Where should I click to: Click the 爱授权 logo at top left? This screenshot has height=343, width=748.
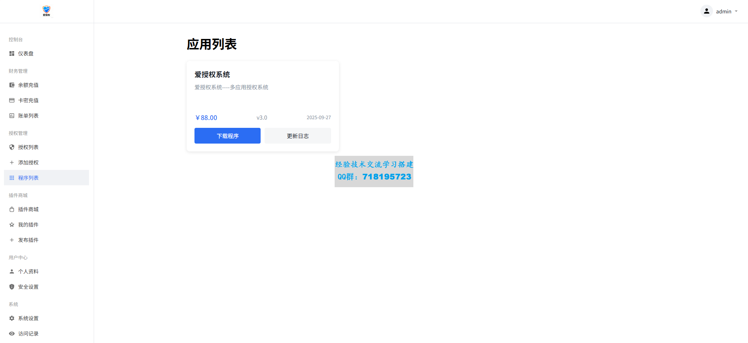coord(46,11)
